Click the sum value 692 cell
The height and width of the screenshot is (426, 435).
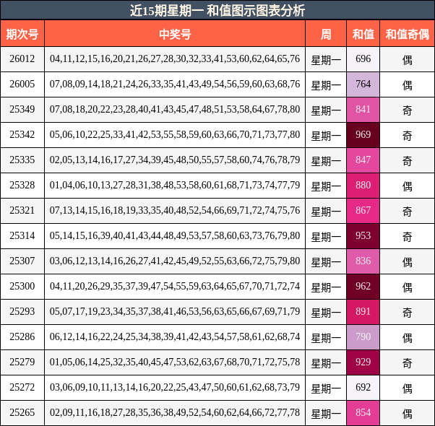coord(363,387)
